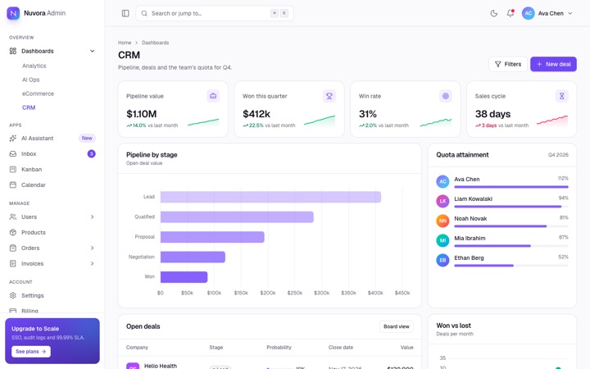Click Noah Novak's NN avatar

pos(442,221)
